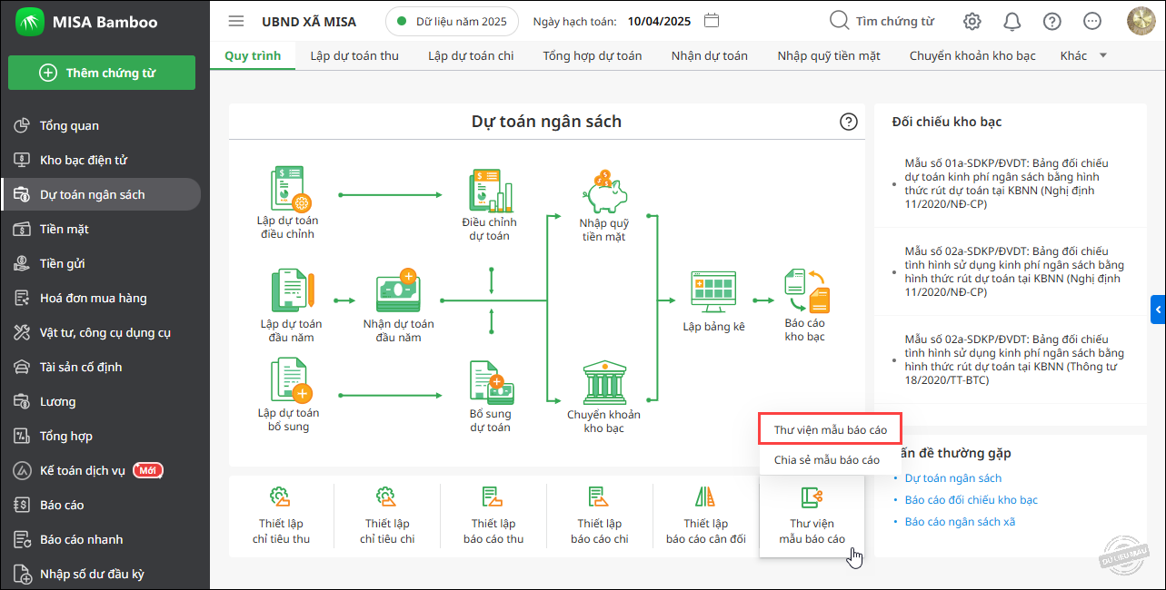The height and width of the screenshot is (590, 1166).
Task: Click the Tìm chứng từ search field
Action: click(x=882, y=21)
